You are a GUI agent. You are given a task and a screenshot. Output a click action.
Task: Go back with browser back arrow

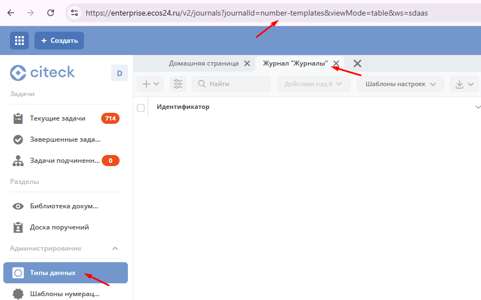(x=11, y=12)
